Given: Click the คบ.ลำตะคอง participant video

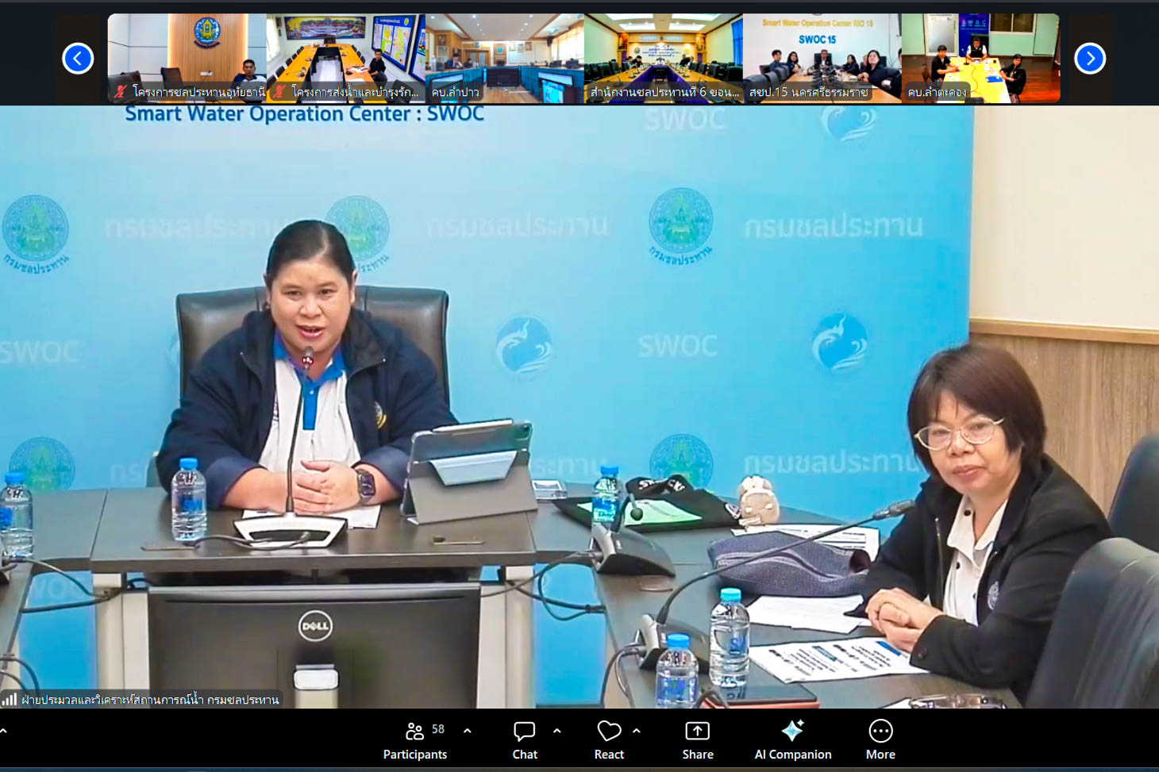Looking at the screenshot, I should coord(980,58).
